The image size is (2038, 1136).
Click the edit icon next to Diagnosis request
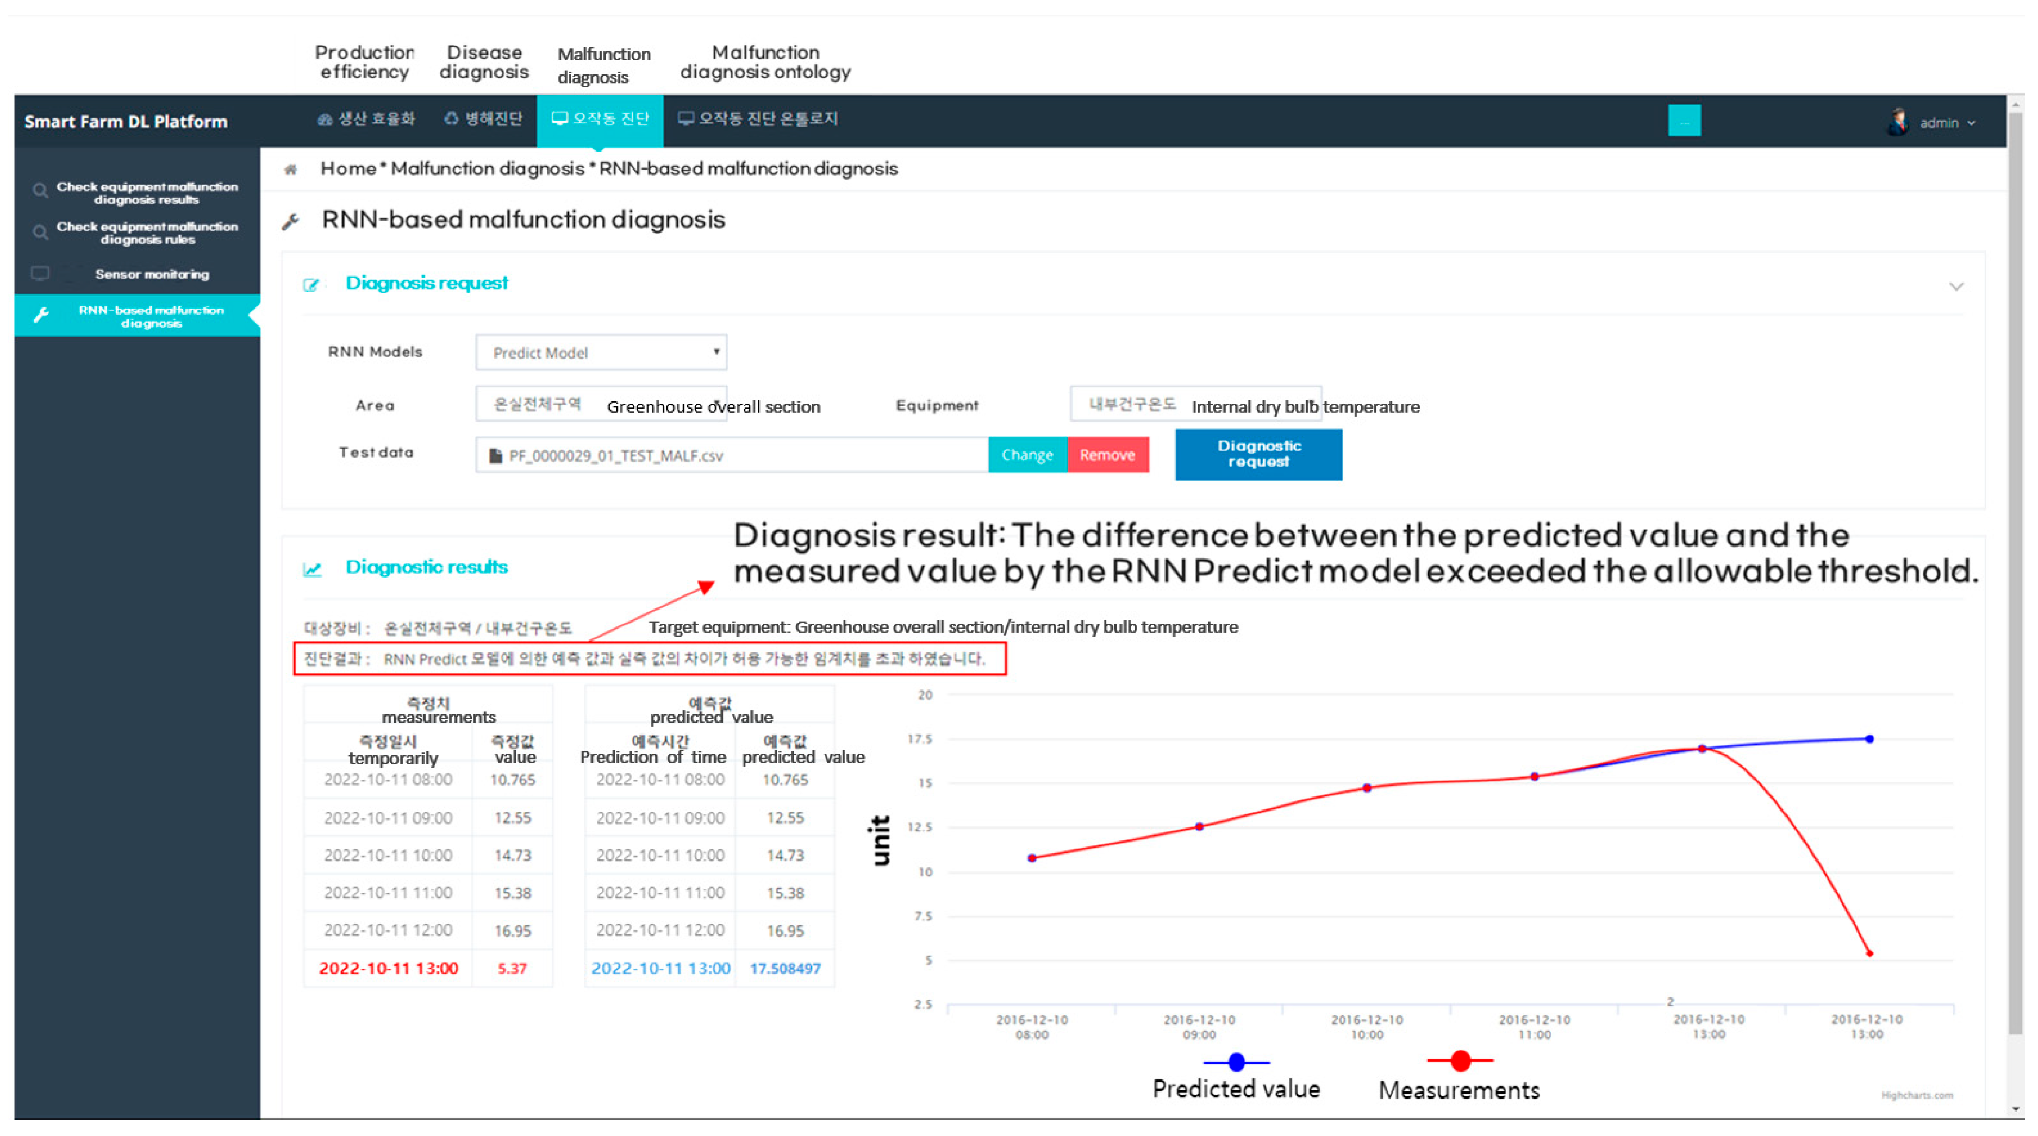click(311, 285)
